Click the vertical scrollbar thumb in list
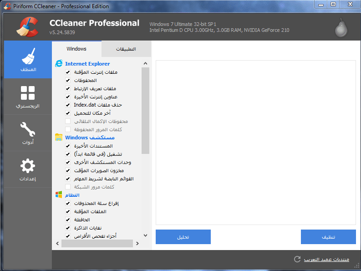Viewport: 361px width, 271px height. tap(145, 110)
